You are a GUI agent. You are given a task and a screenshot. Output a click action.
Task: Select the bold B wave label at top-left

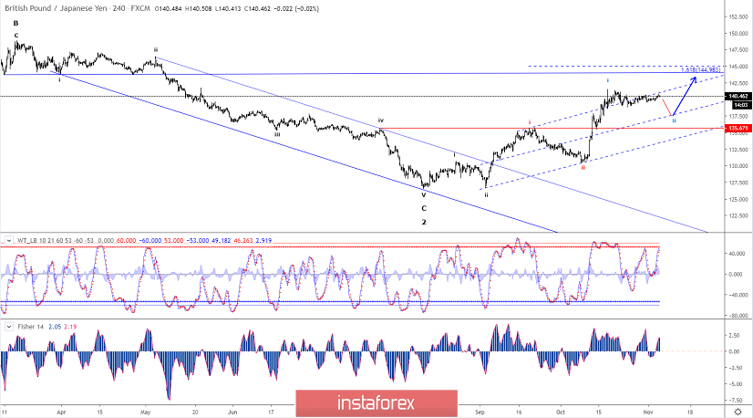[x=15, y=23]
